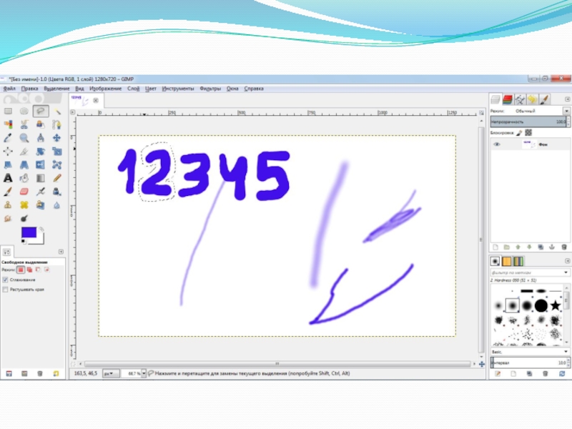Image resolution: width=572 pixels, height=429 pixels.
Task: Choose intersect with selection mode
Action: click(46, 270)
